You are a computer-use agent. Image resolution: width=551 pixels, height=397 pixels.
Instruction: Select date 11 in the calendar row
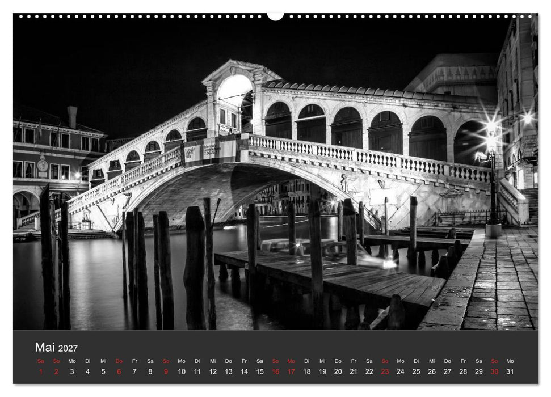coord(197,371)
